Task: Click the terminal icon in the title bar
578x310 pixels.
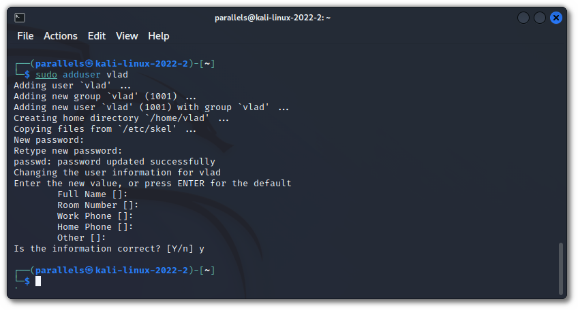Action: click(x=20, y=17)
